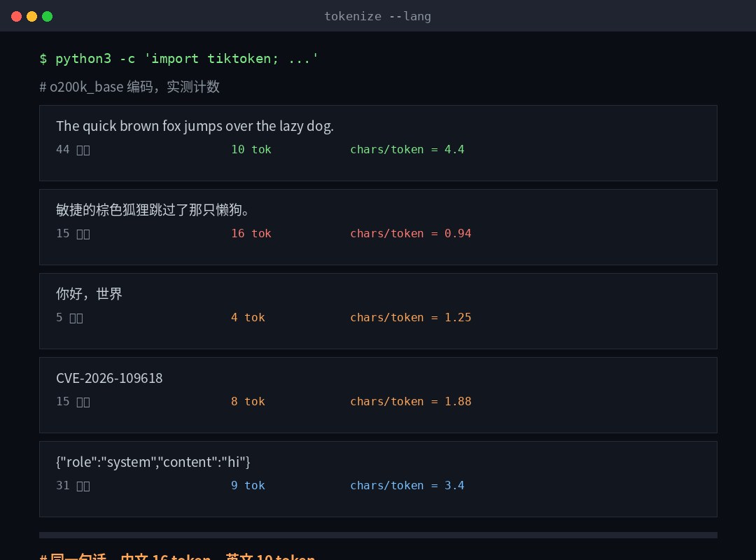Viewport: 756px width, 560px height.
Task: Click the yellow minimize window button
Action: [x=31, y=16]
